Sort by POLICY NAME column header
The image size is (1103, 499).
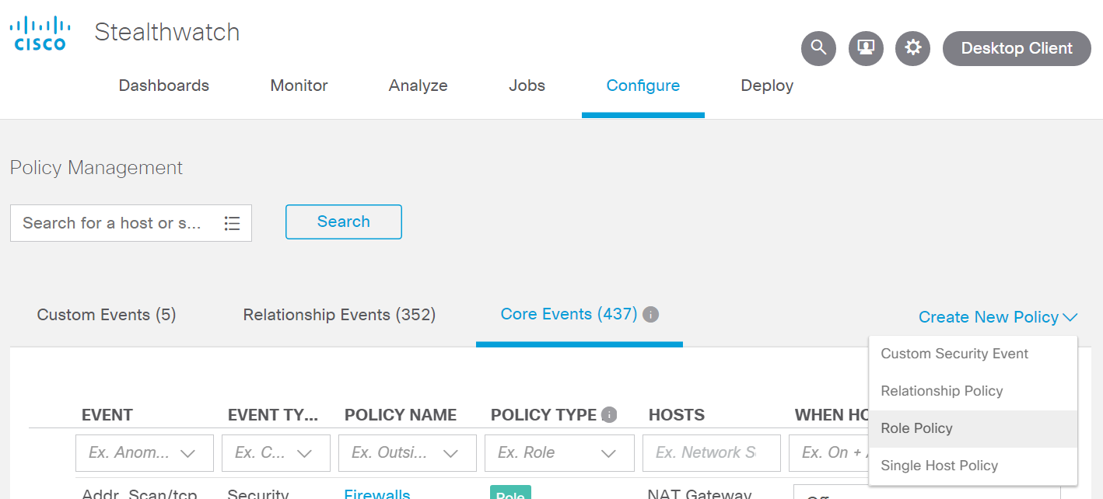pos(401,415)
